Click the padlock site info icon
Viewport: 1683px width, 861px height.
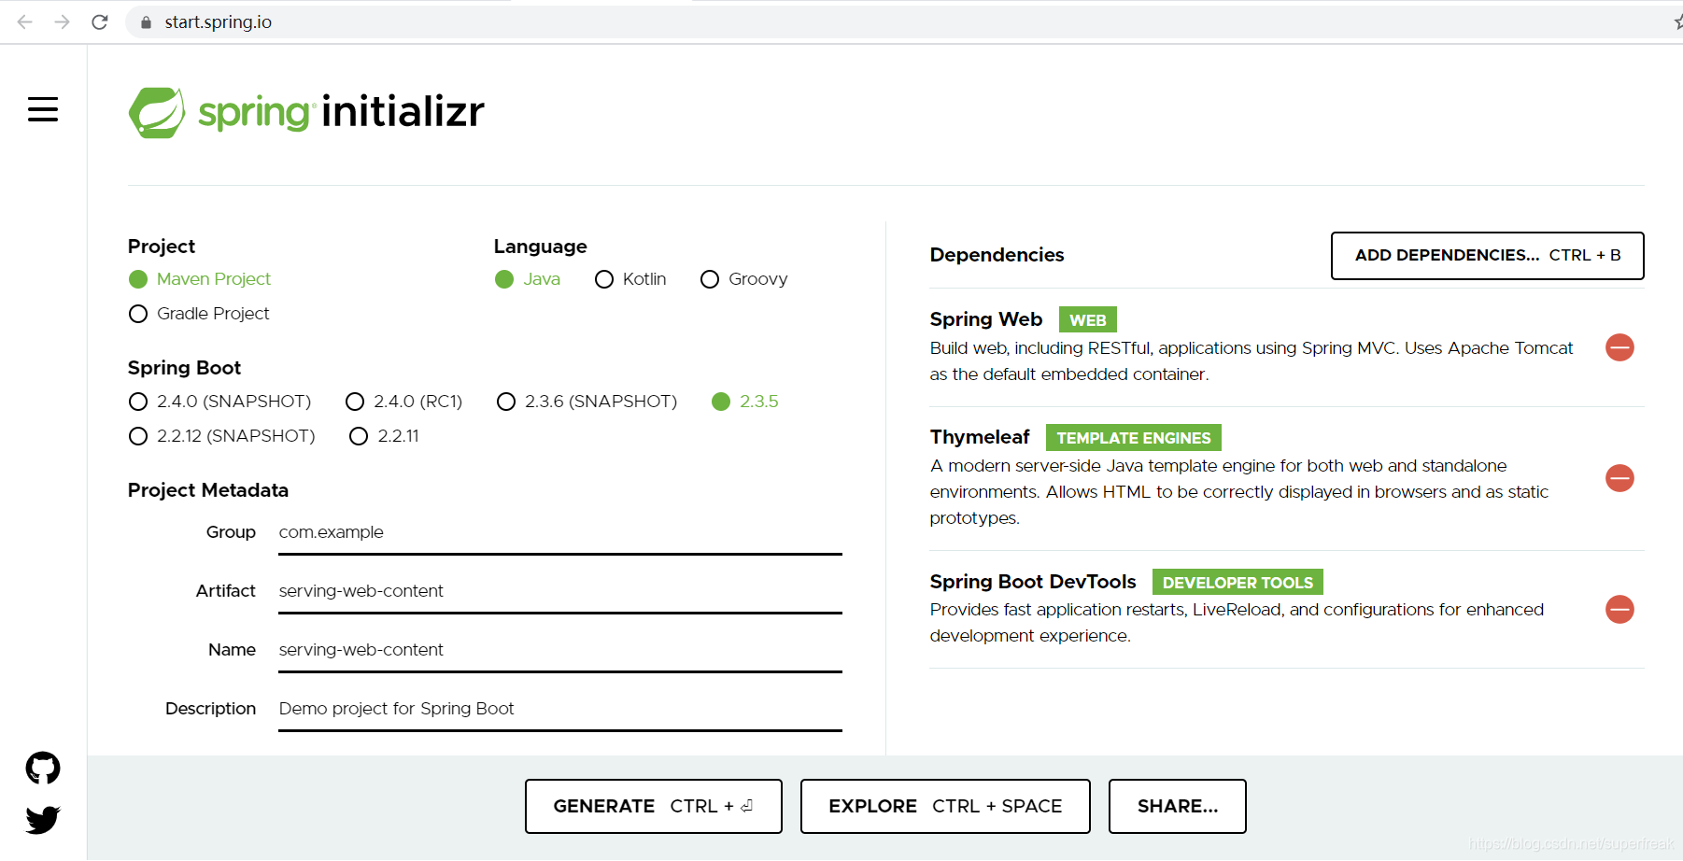pyautogui.click(x=146, y=22)
